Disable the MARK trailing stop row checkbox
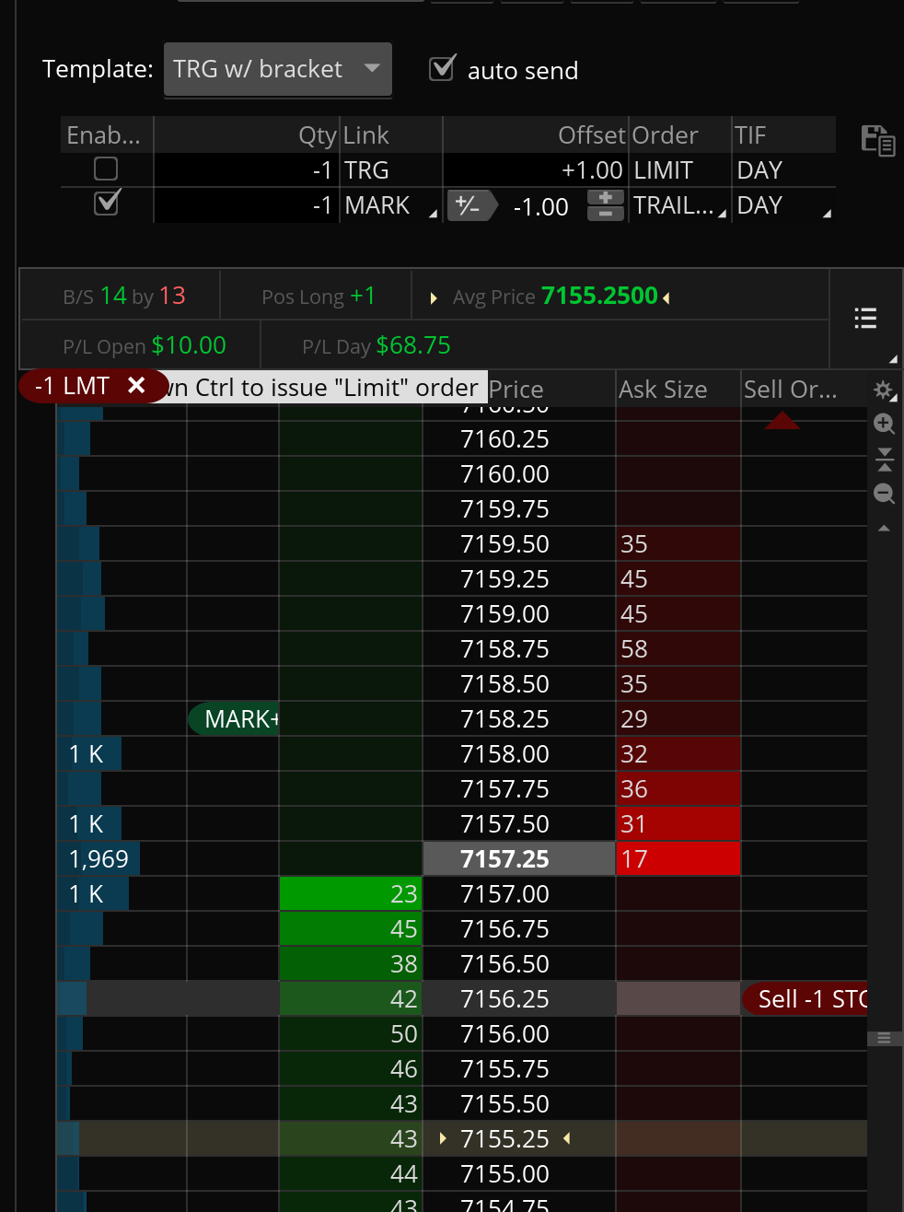This screenshot has width=904, height=1212. [x=107, y=204]
